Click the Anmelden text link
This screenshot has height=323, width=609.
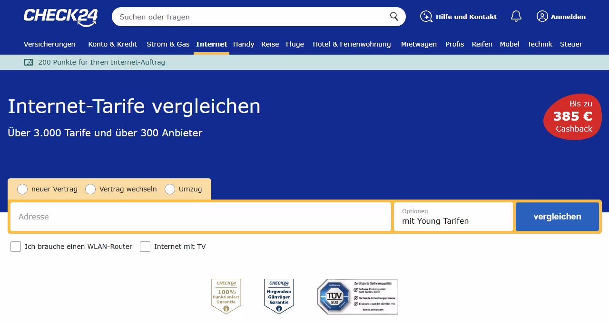[x=568, y=17]
